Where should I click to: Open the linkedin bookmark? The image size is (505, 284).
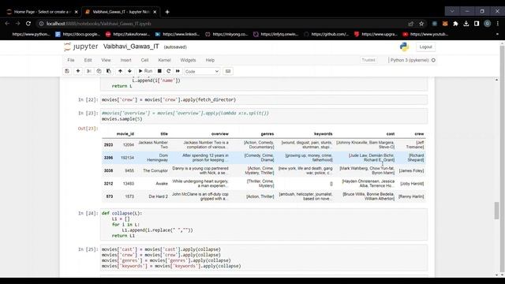click(x=178, y=34)
